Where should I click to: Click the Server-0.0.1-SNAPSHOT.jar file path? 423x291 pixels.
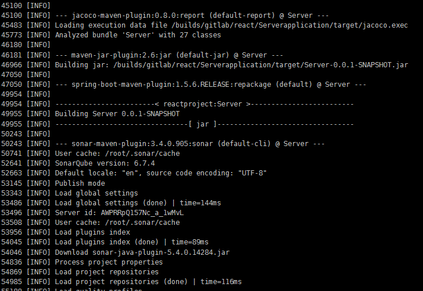265,64
